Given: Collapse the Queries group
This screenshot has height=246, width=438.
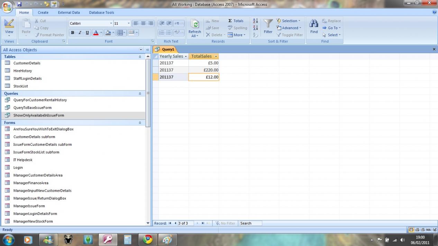Looking at the screenshot, I should [140, 94].
